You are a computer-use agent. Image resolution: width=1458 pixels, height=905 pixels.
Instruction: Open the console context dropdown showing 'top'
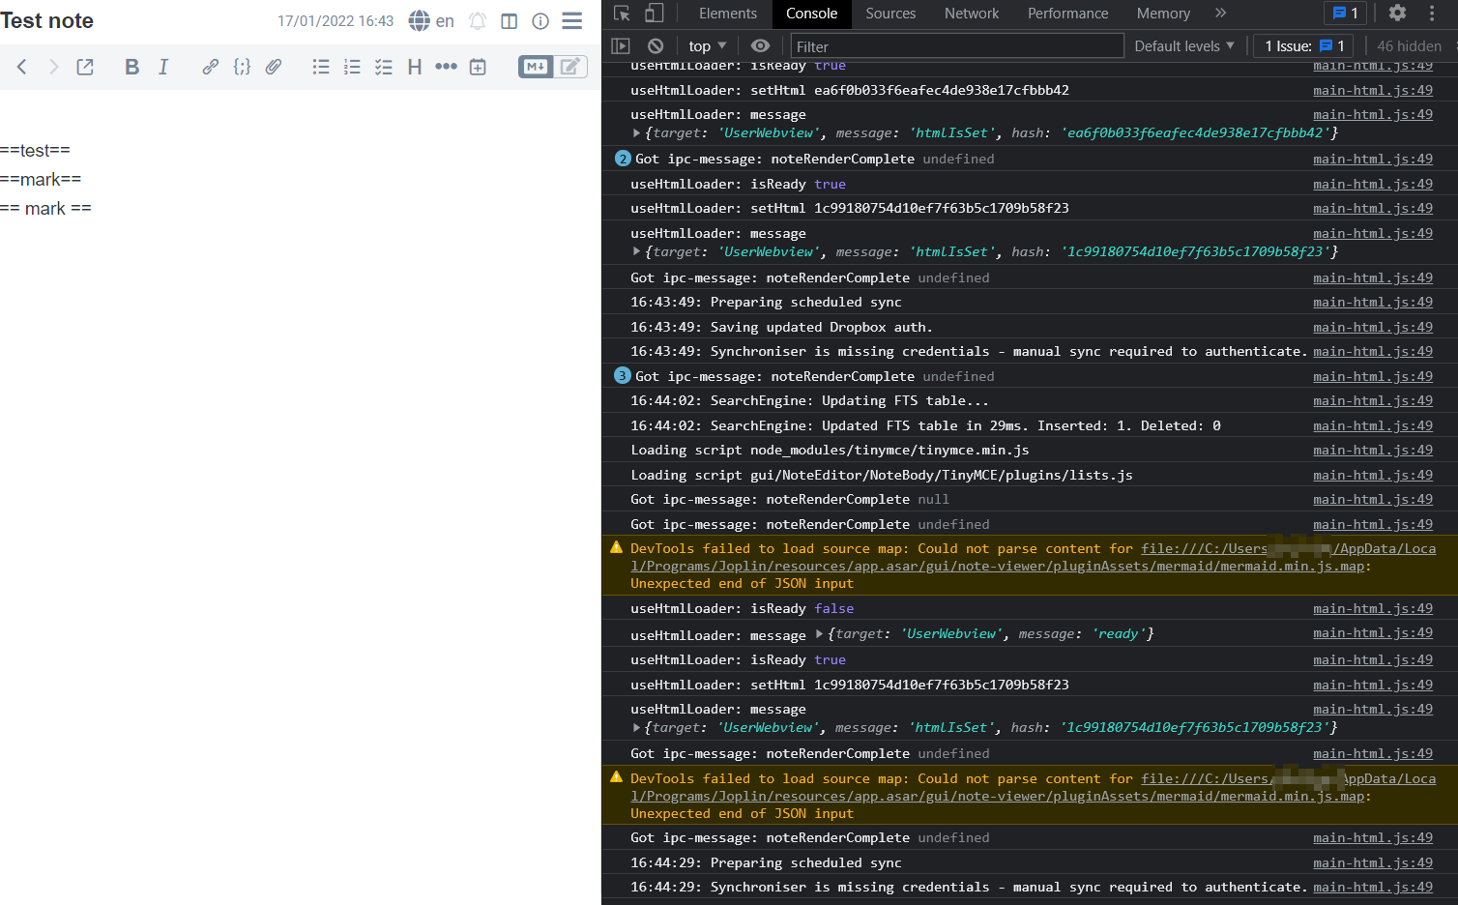pyautogui.click(x=707, y=45)
